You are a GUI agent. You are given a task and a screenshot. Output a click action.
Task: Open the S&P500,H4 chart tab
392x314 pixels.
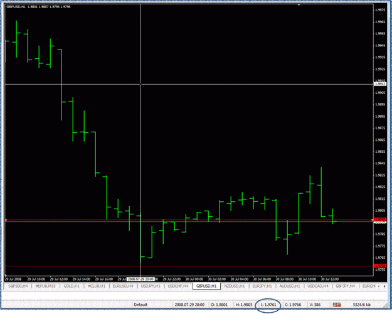(x=18, y=286)
